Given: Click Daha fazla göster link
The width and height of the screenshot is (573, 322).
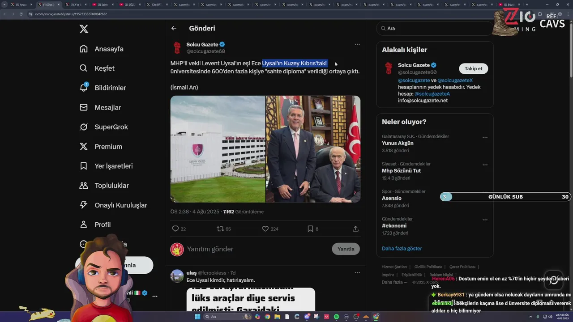Looking at the screenshot, I should coord(402,248).
